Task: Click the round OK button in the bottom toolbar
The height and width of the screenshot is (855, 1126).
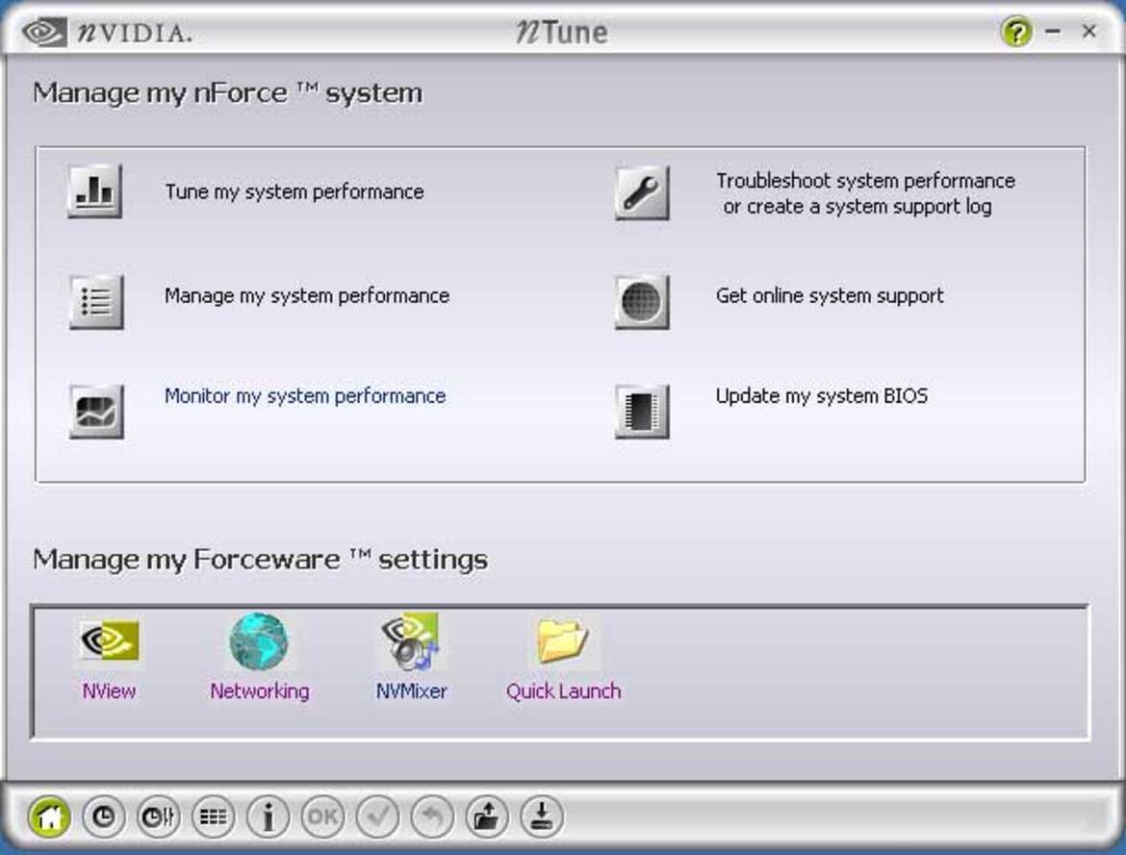Action: click(322, 817)
